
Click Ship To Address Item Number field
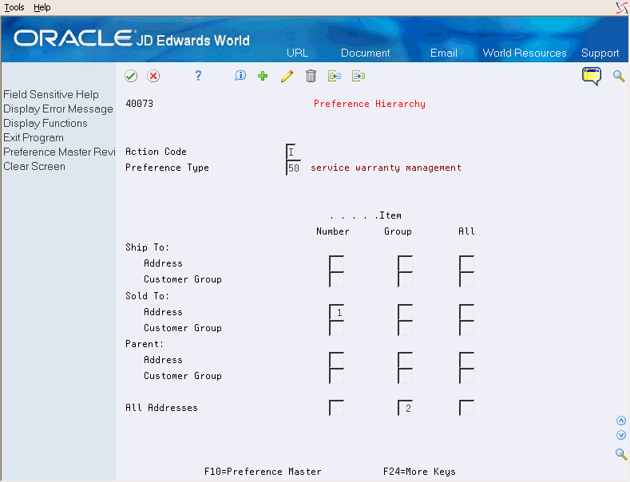pyautogui.click(x=336, y=263)
